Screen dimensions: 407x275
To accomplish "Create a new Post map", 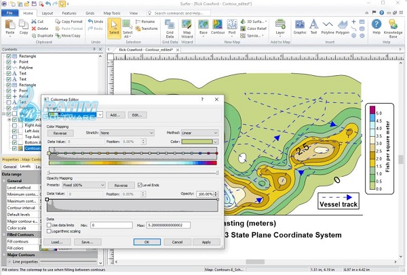I will [232, 27].
